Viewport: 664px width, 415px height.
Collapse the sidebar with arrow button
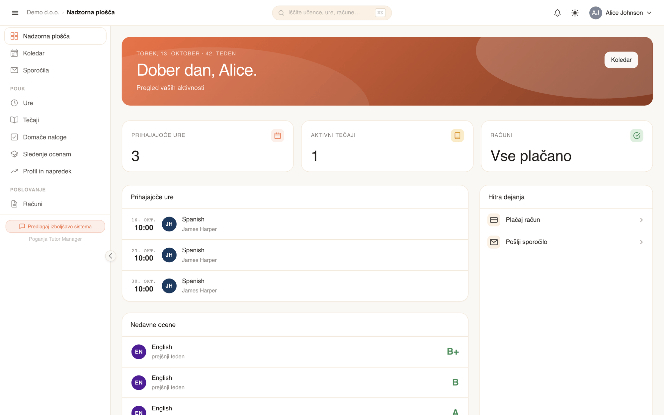click(111, 256)
